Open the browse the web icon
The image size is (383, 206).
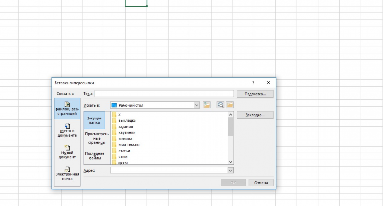220,105
